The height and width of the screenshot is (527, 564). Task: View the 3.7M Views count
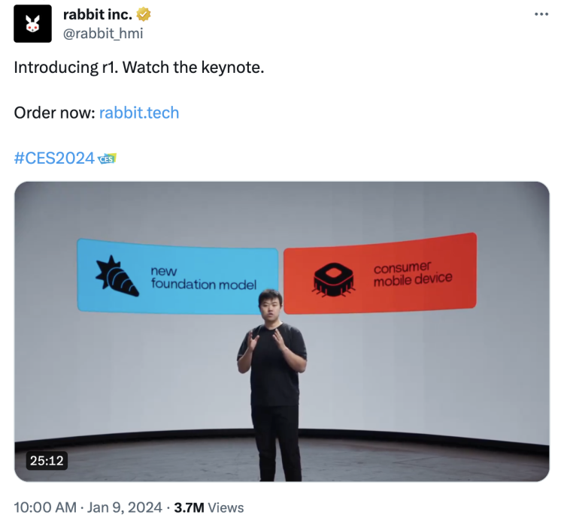[x=209, y=507]
